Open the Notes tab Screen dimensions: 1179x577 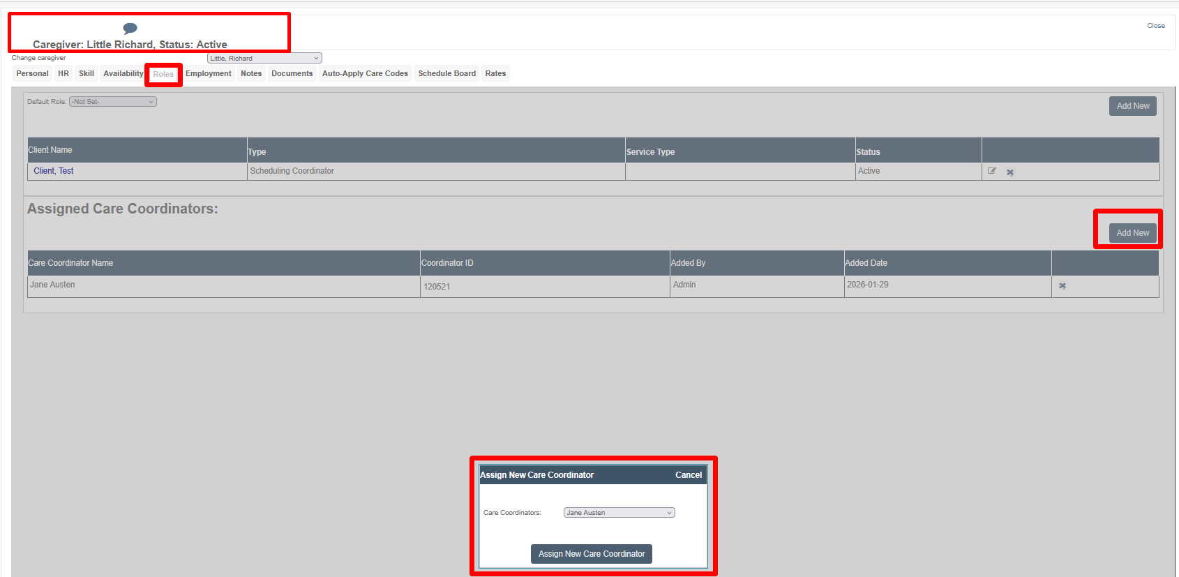tap(251, 73)
